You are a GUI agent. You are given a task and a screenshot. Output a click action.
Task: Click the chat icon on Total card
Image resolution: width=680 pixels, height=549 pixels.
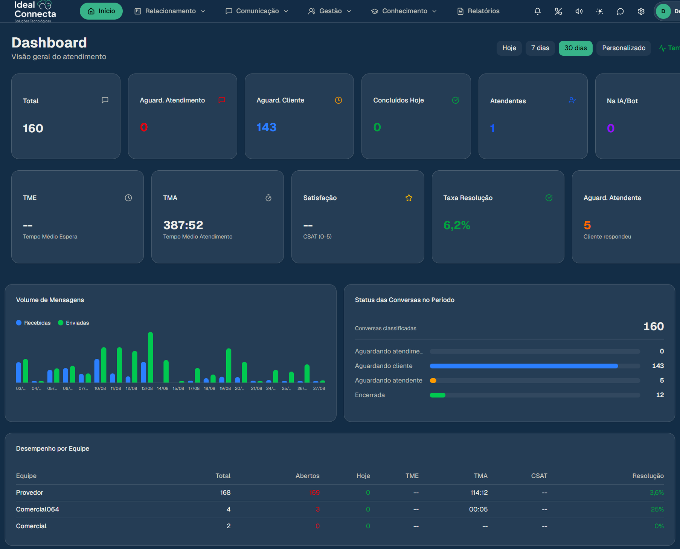(105, 100)
